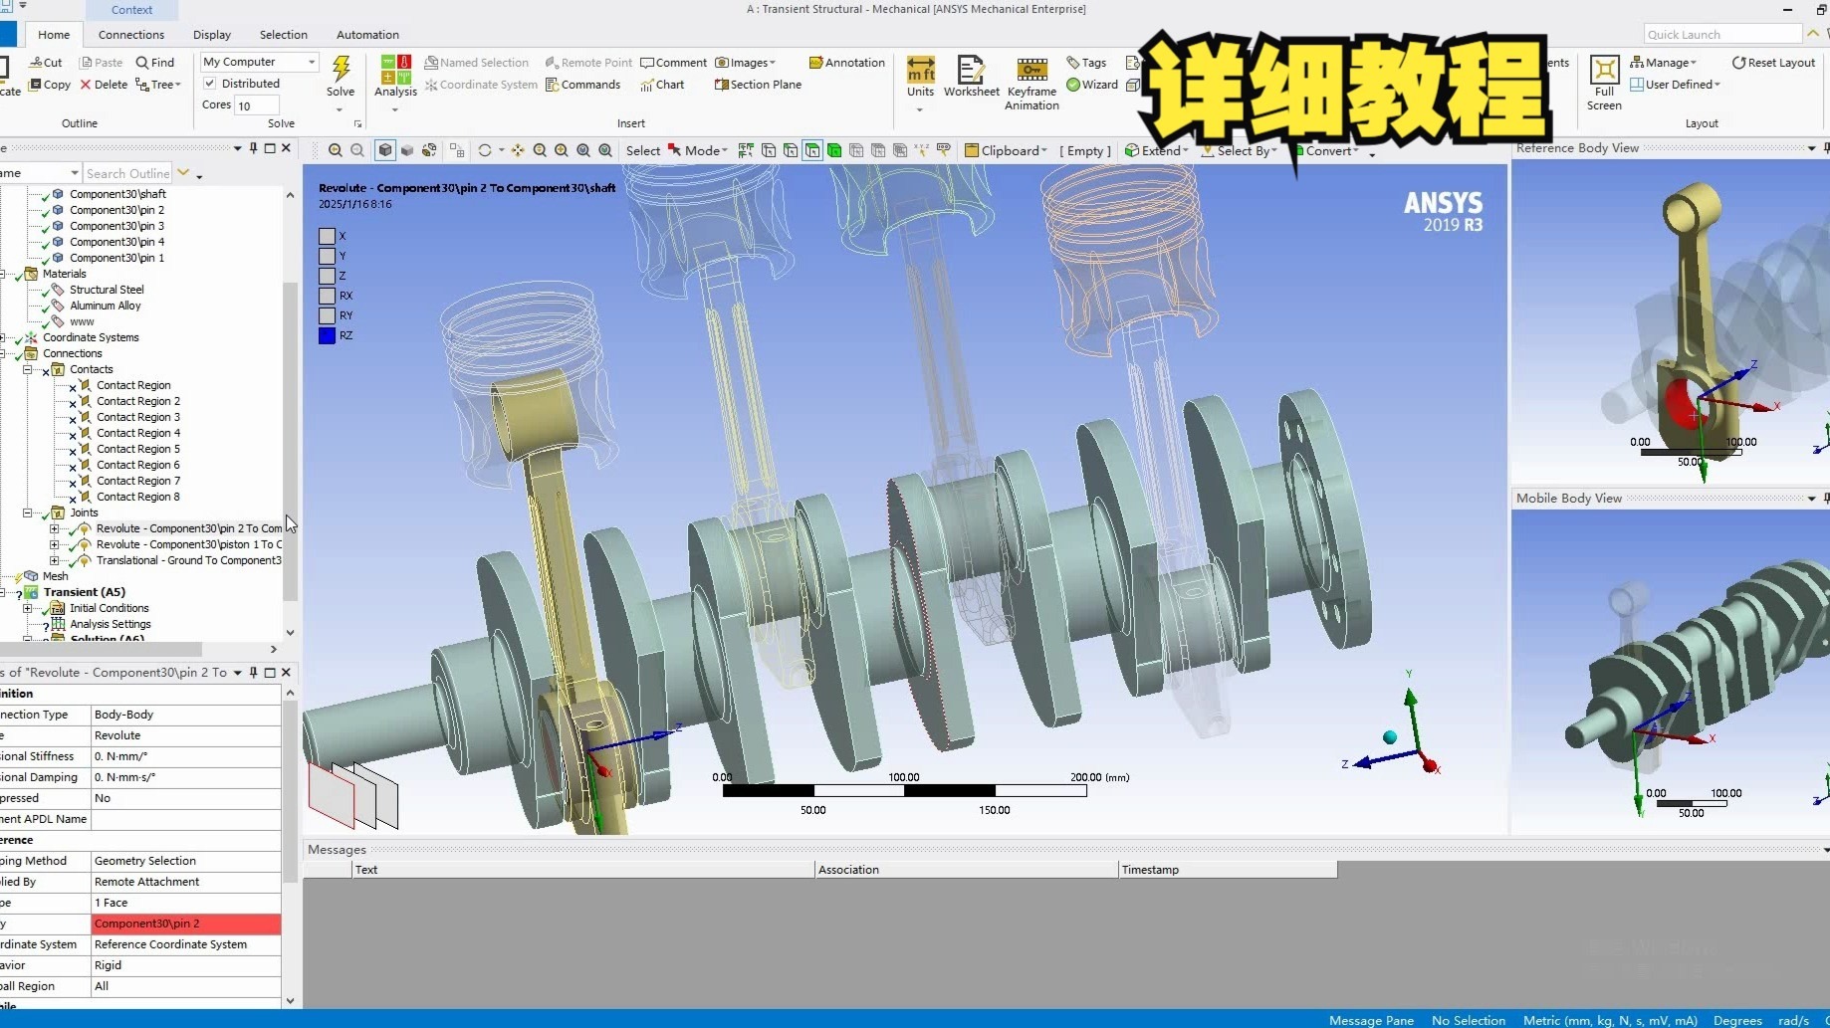Pin the Outline panel
Image resolution: width=1830 pixels, height=1028 pixels.
254,148
